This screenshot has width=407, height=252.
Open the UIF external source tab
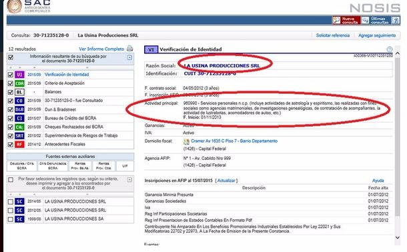[x=125, y=166]
